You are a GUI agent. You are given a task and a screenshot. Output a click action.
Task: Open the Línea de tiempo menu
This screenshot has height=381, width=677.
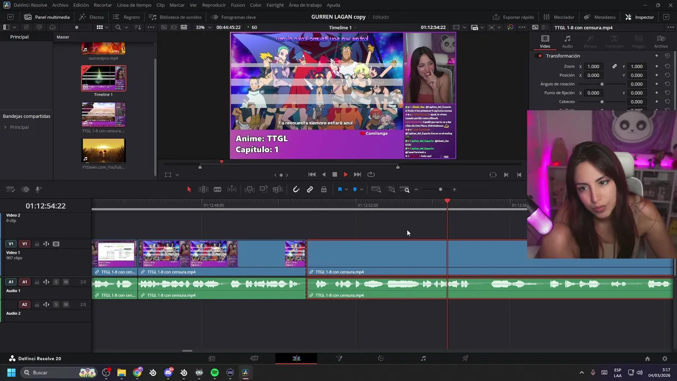pos(134,5)
